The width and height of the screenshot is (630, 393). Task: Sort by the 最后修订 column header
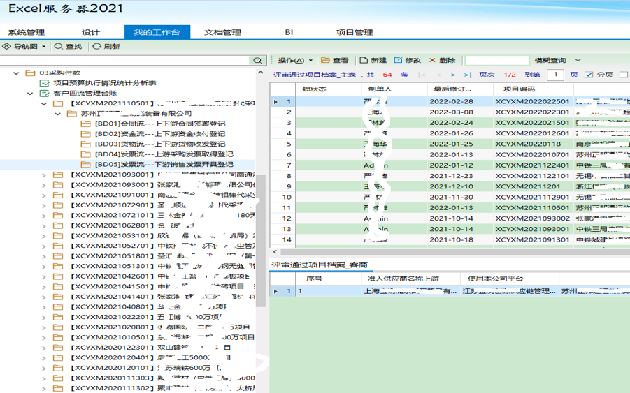point(460,89)
